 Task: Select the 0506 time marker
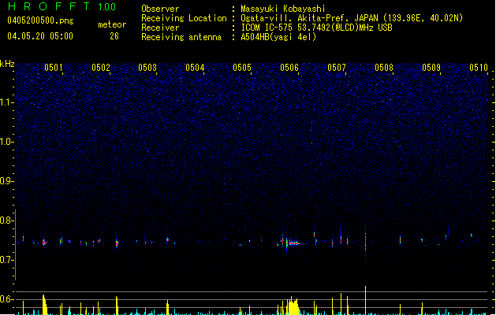click(x=289, y=68)
